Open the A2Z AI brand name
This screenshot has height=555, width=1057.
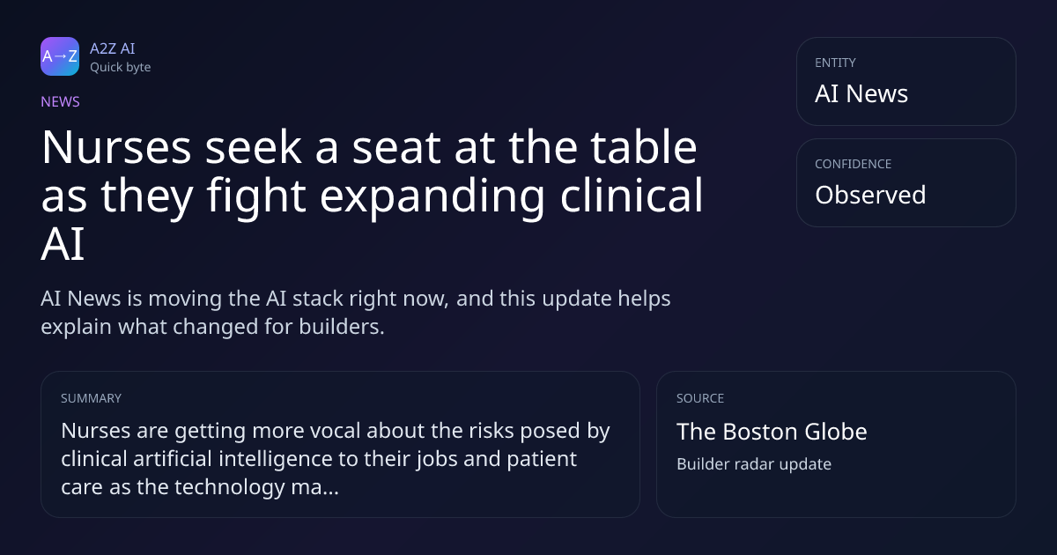pyautogui.click(x=112, y=48)
